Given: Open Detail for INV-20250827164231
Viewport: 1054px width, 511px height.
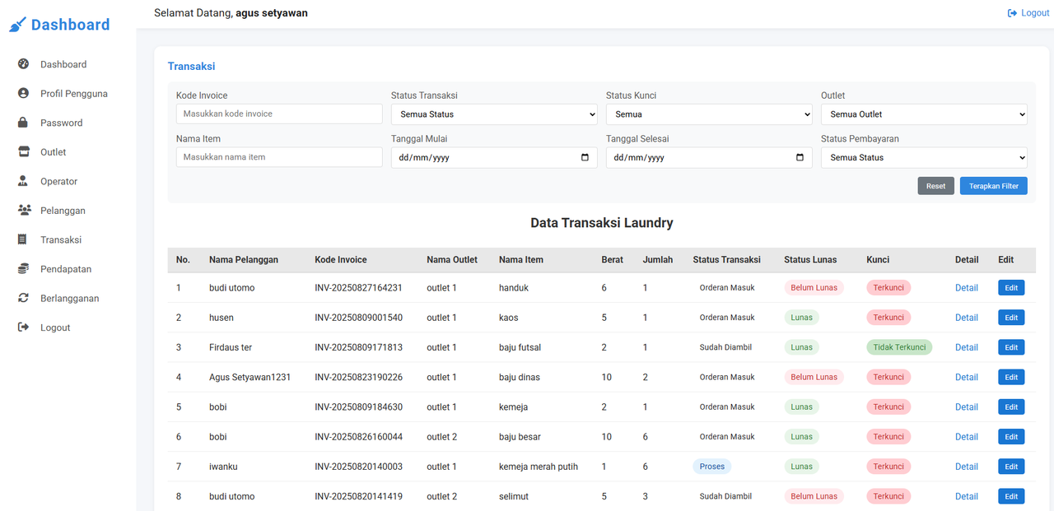Looking at the screenshot, I should (967, 288).
